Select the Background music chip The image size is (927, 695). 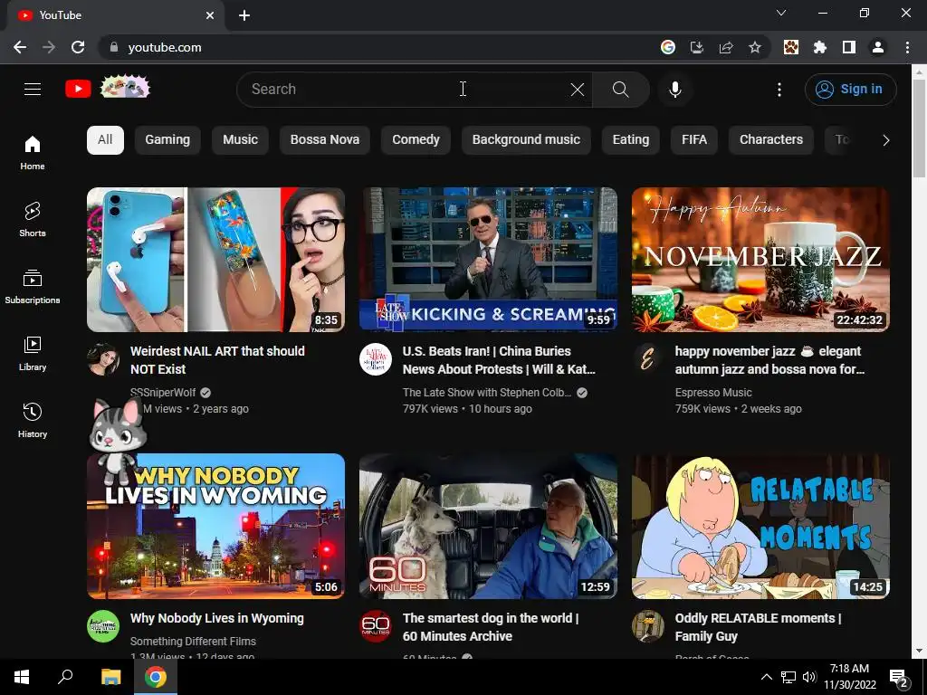[526, 140]
